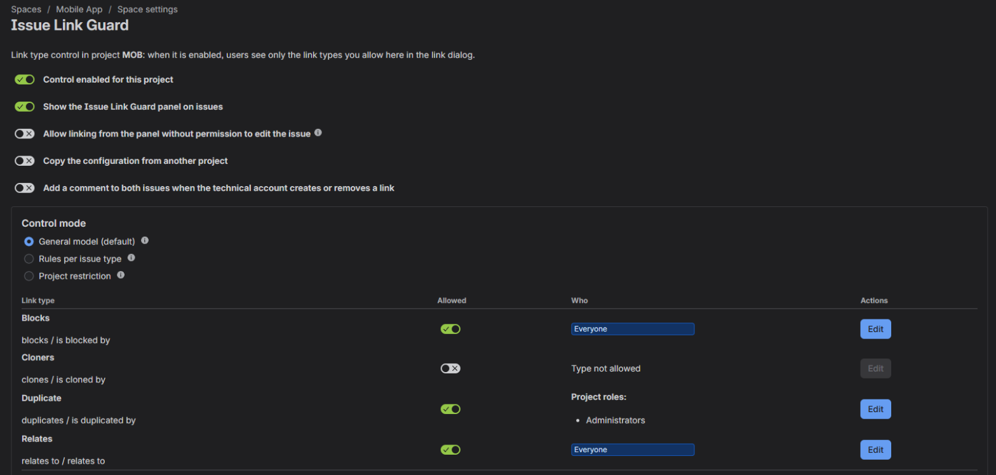This screenshot has height=475, width=996.
Task: Open info icon for allow linking without permission
Action: point(318,133)
